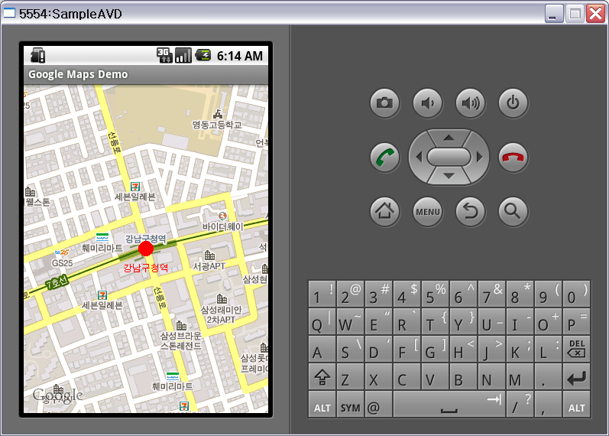The image size is (609, 436).
Task: Click the emulator Home button
Action: pyautogui.click(x=384, y=212)
